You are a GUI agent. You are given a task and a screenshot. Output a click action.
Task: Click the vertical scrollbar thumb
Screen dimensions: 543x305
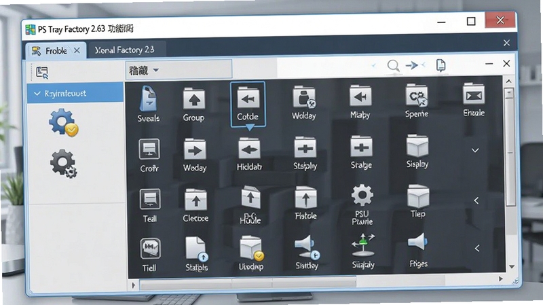pos(510,147)
